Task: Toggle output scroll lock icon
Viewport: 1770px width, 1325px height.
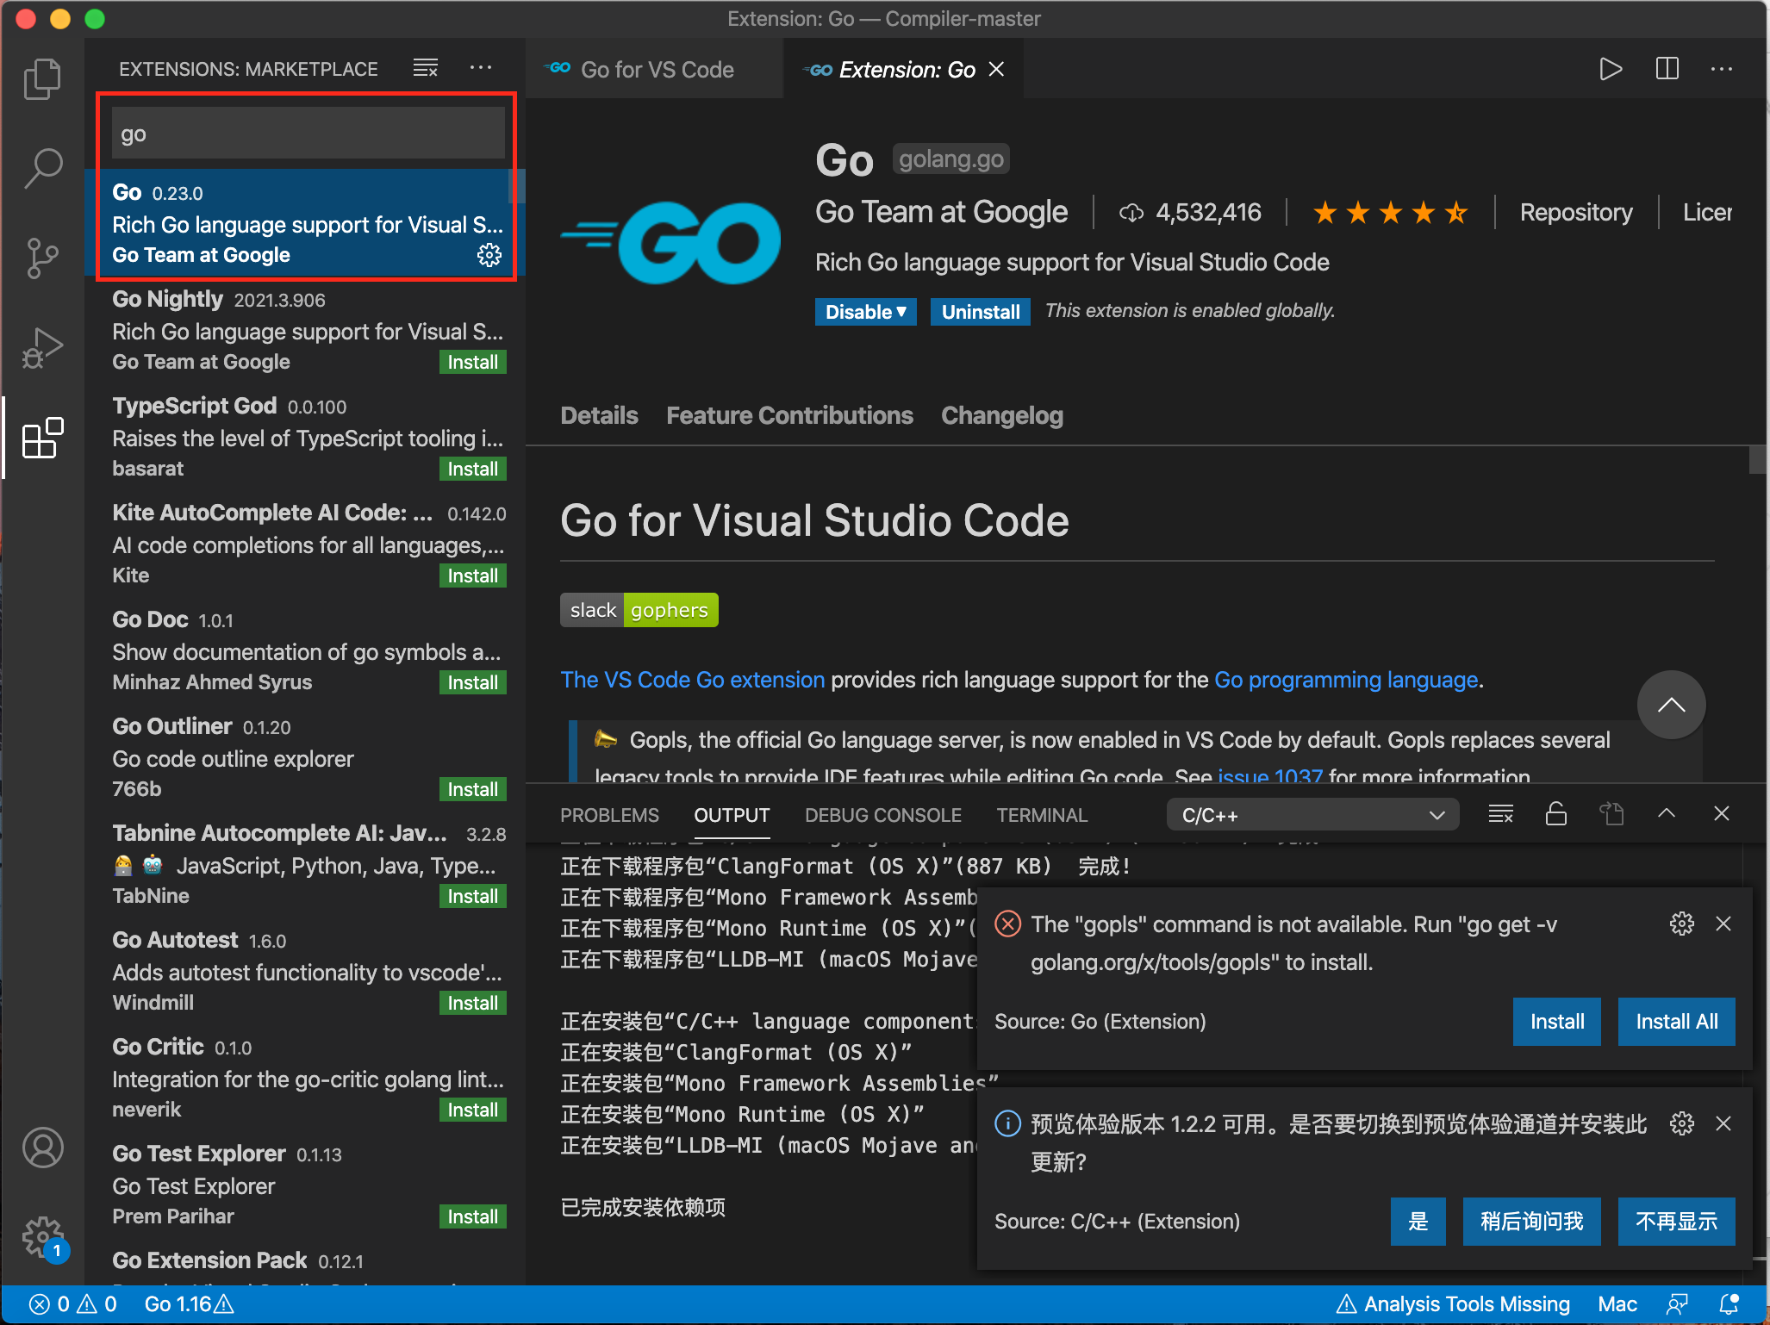Action: pos(1555,814)
